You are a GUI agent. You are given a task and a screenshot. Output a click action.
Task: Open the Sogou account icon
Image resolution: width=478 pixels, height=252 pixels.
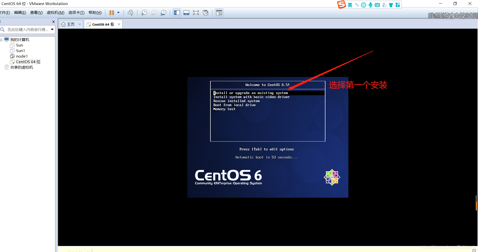pos(384,5)
